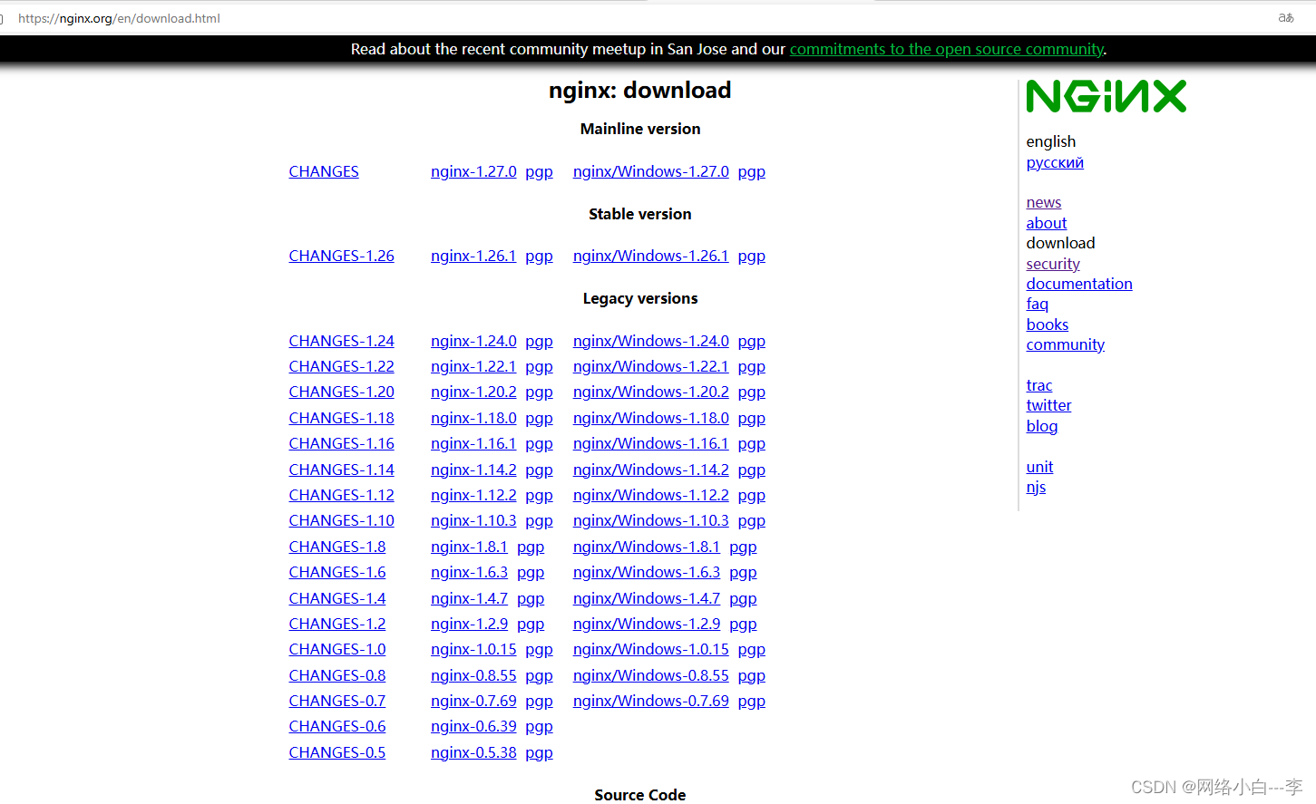Download nginx-1.26.1 stable source
The image size is (1316, 804).
coord(473,256)
